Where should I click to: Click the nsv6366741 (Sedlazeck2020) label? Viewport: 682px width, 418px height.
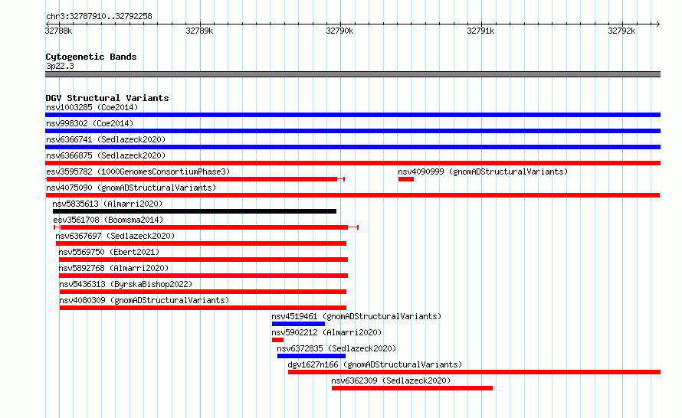click(x=106, y=139)
